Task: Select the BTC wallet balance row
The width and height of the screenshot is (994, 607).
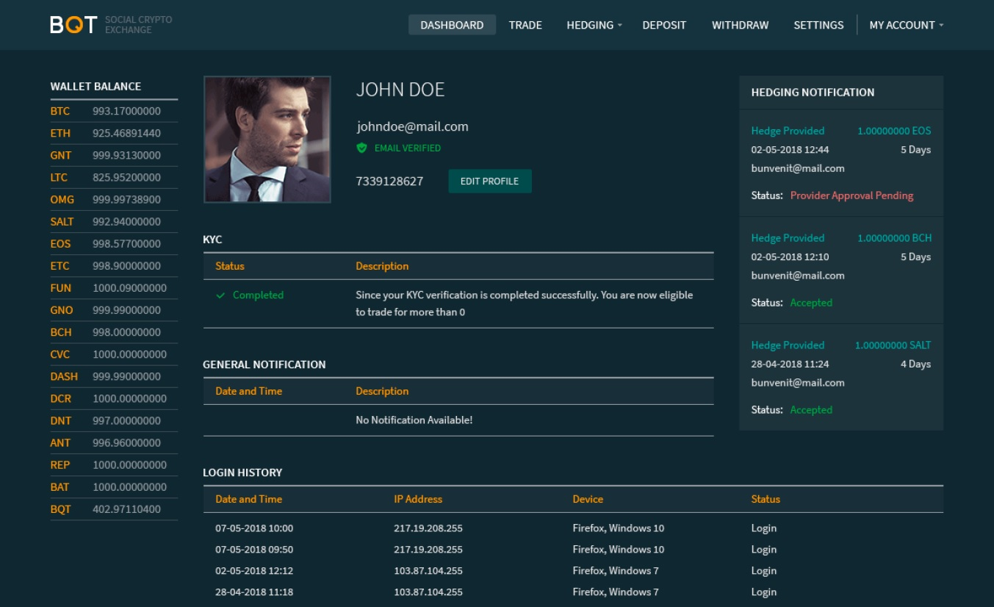Action: tap(114, 111)
